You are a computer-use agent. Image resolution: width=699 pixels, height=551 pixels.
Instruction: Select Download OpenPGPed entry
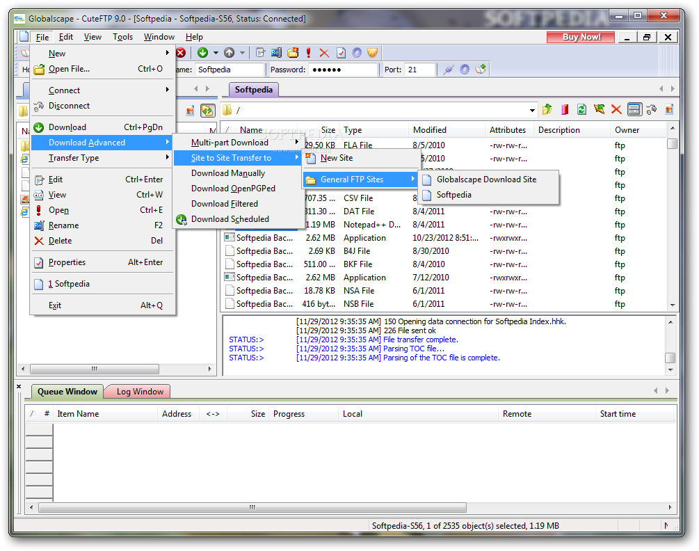[236, 189]
